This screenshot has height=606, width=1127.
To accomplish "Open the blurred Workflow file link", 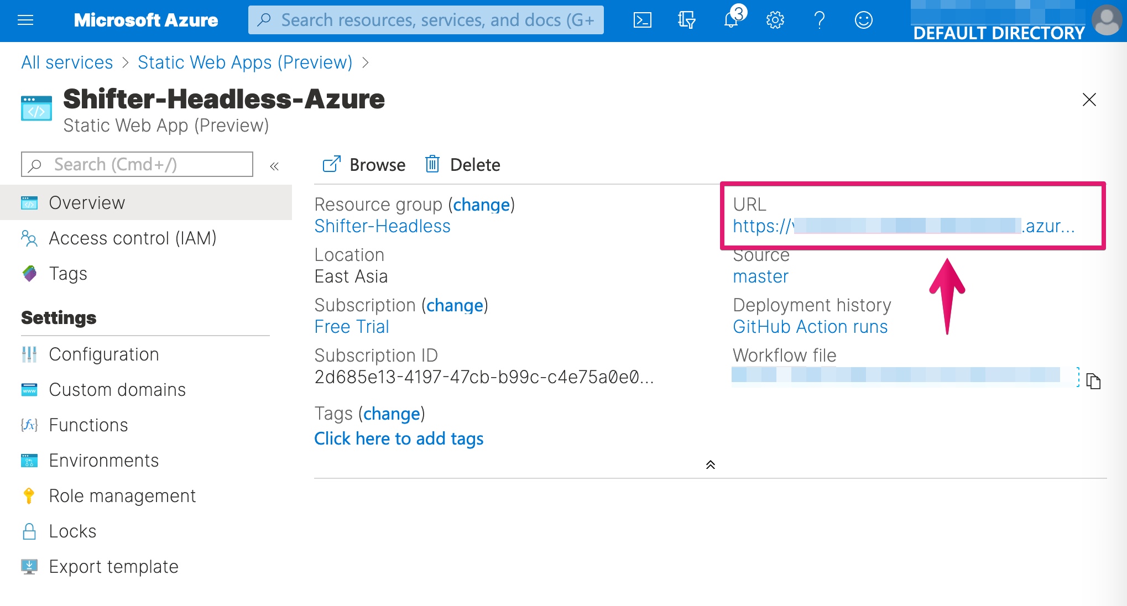I will 896,375.
